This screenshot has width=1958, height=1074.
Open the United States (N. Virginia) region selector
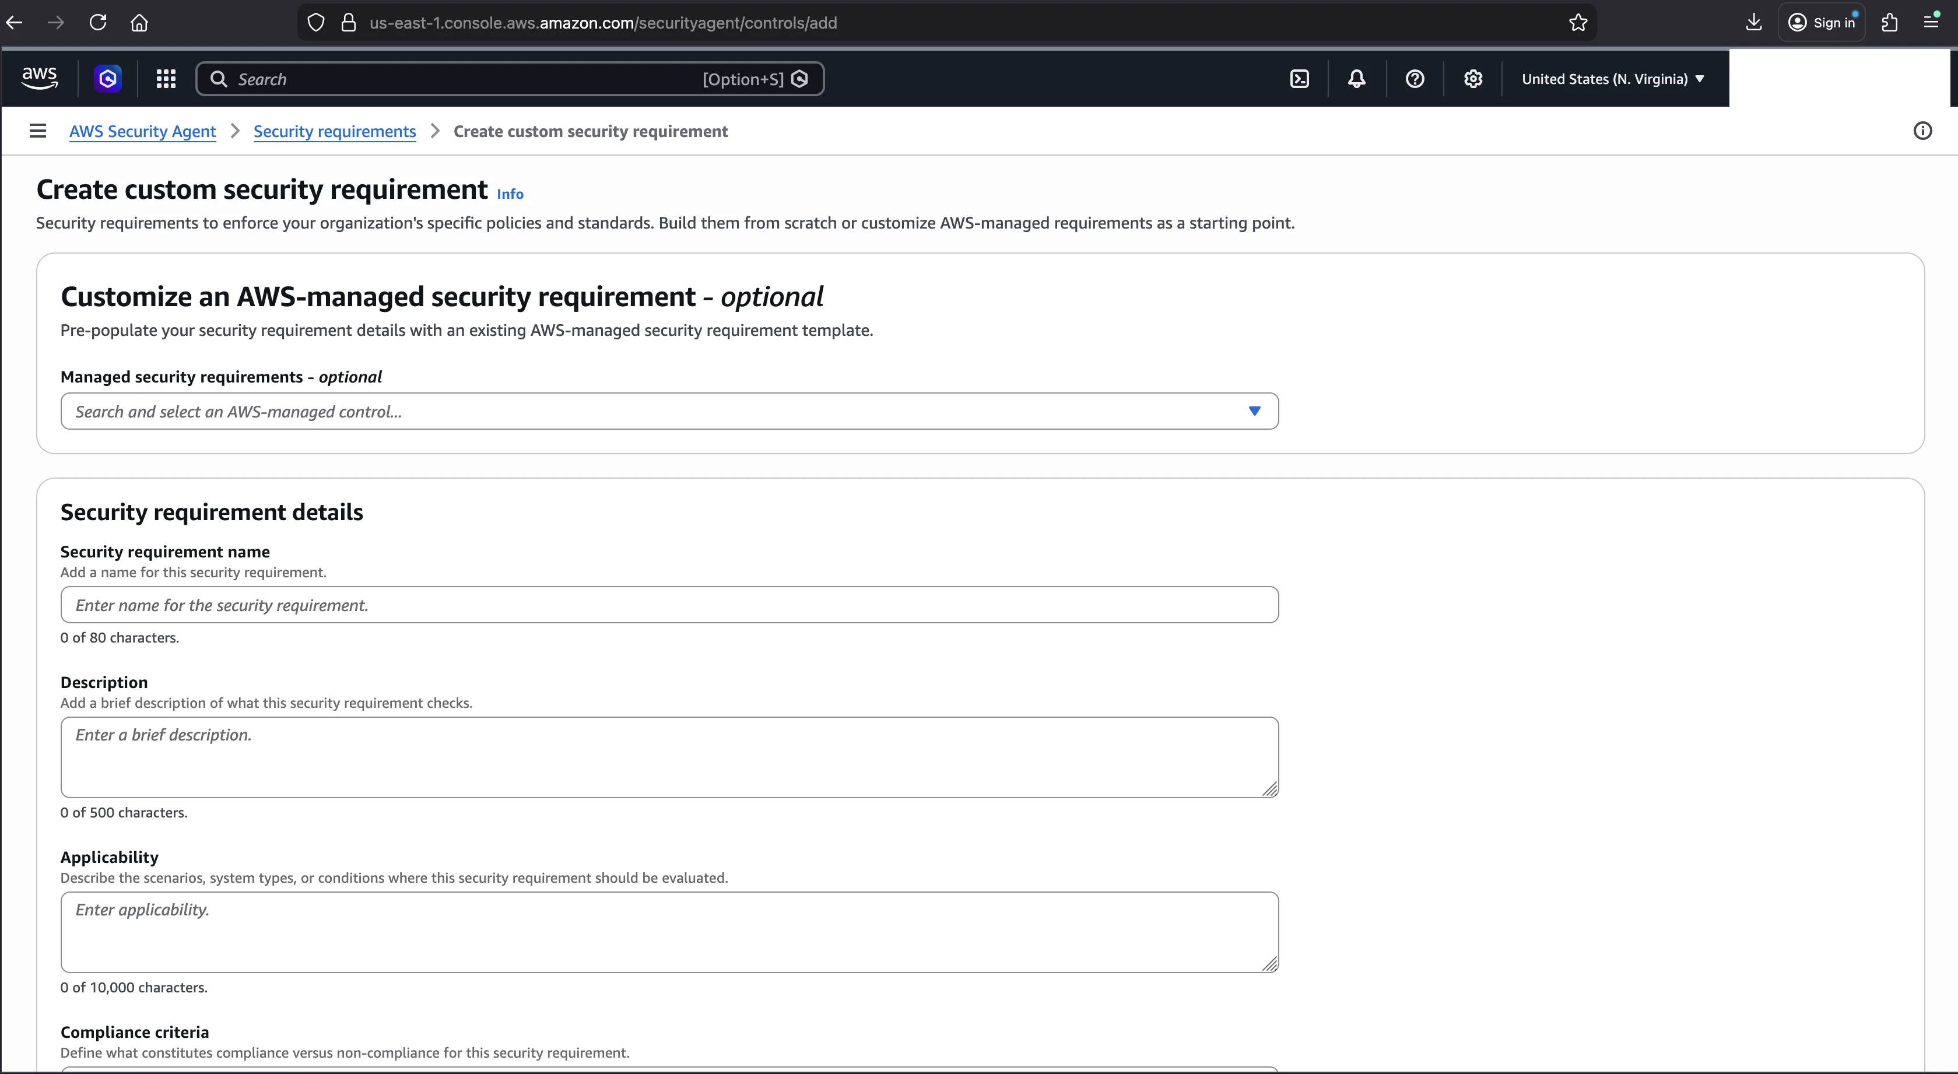pos(1613,79)
